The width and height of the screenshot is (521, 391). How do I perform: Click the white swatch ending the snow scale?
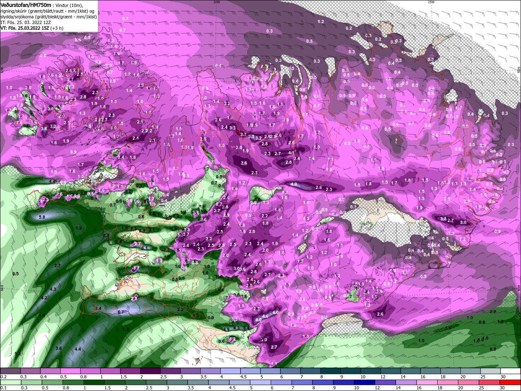click(x=510, y=371)
